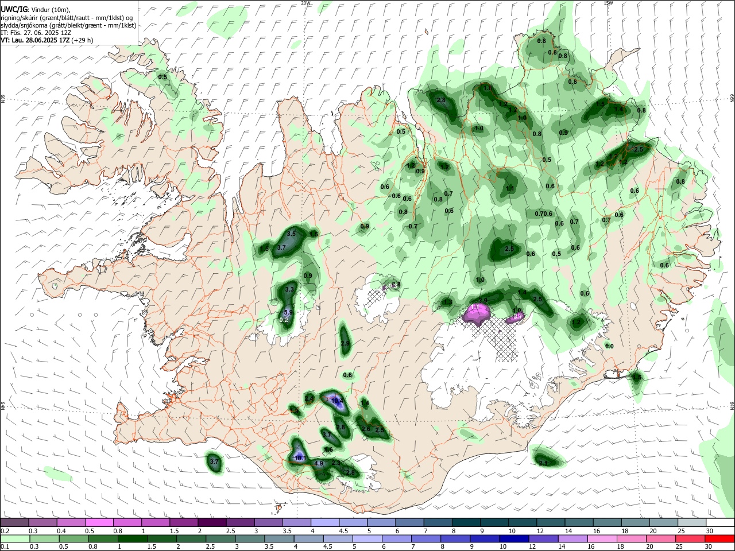Pick the white snow swatch labeled 30

720,523
